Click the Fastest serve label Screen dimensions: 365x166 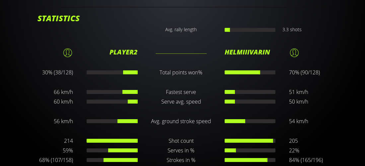pos(181,92)
